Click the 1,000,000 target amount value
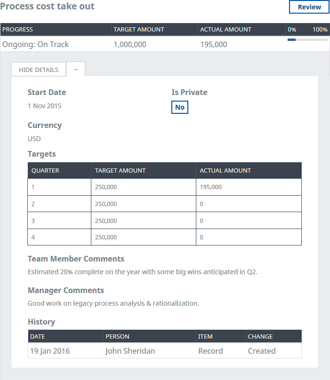Screen dimensions: 330x380 tap(130, 44)
